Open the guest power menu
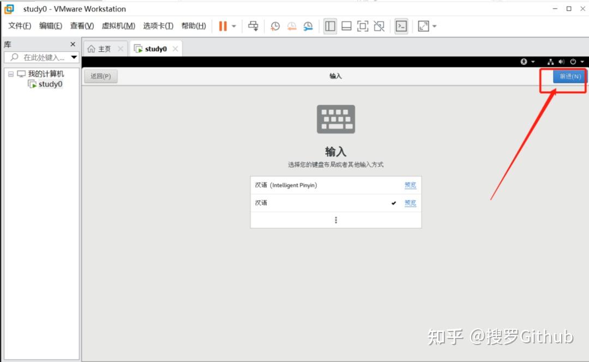589x362 pixels. 576,62
